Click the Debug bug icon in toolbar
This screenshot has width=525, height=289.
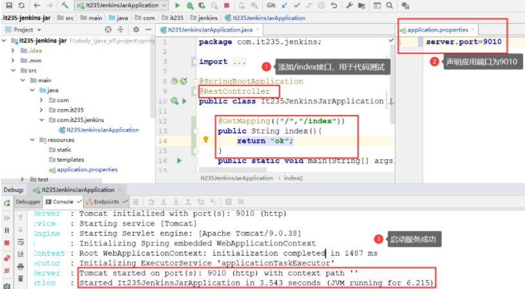(x=190, y=5)
